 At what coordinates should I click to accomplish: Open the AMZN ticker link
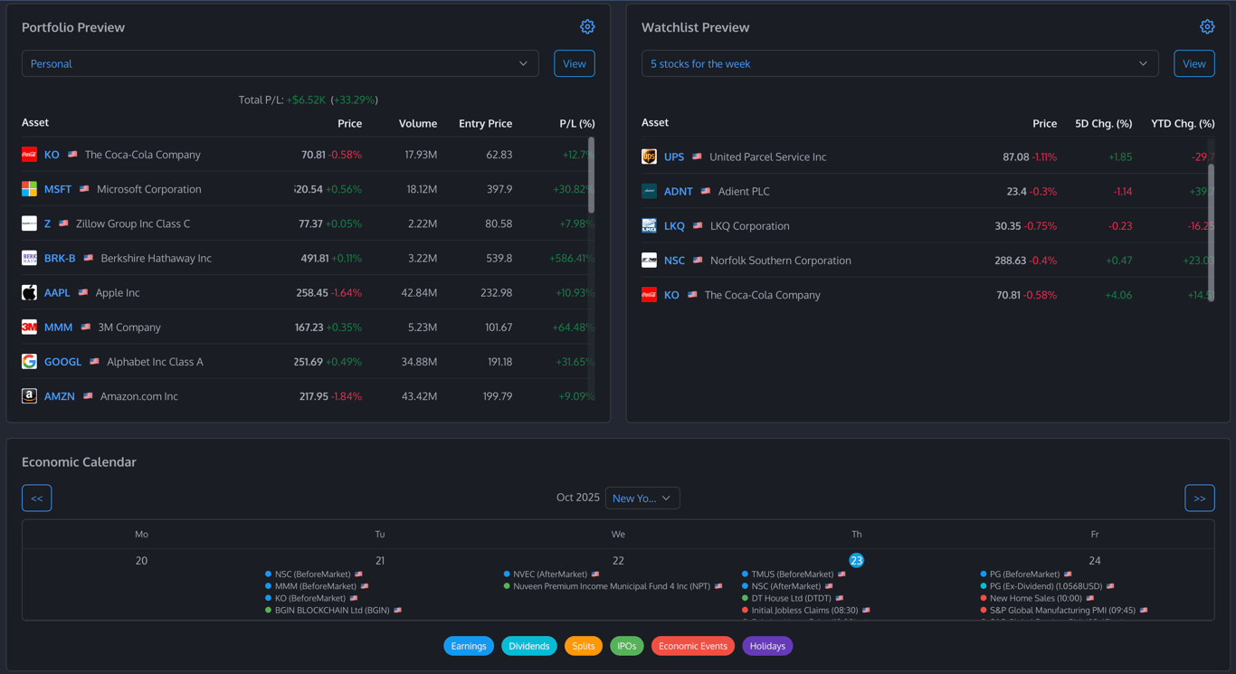pyautogui.click(x=60, y=395)
